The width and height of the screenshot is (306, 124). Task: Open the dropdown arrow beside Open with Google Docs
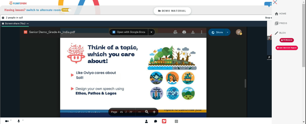point(151,32)
